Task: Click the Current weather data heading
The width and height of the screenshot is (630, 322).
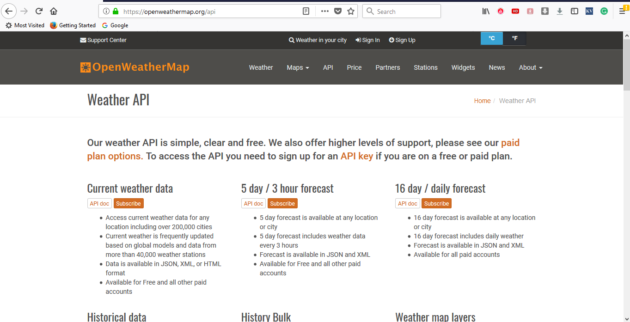Action: pyautogui.click(x=130, y=188)
